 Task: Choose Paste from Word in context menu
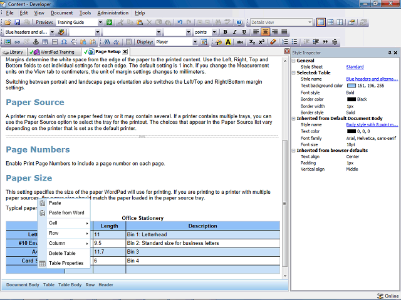tap(66, 212)
